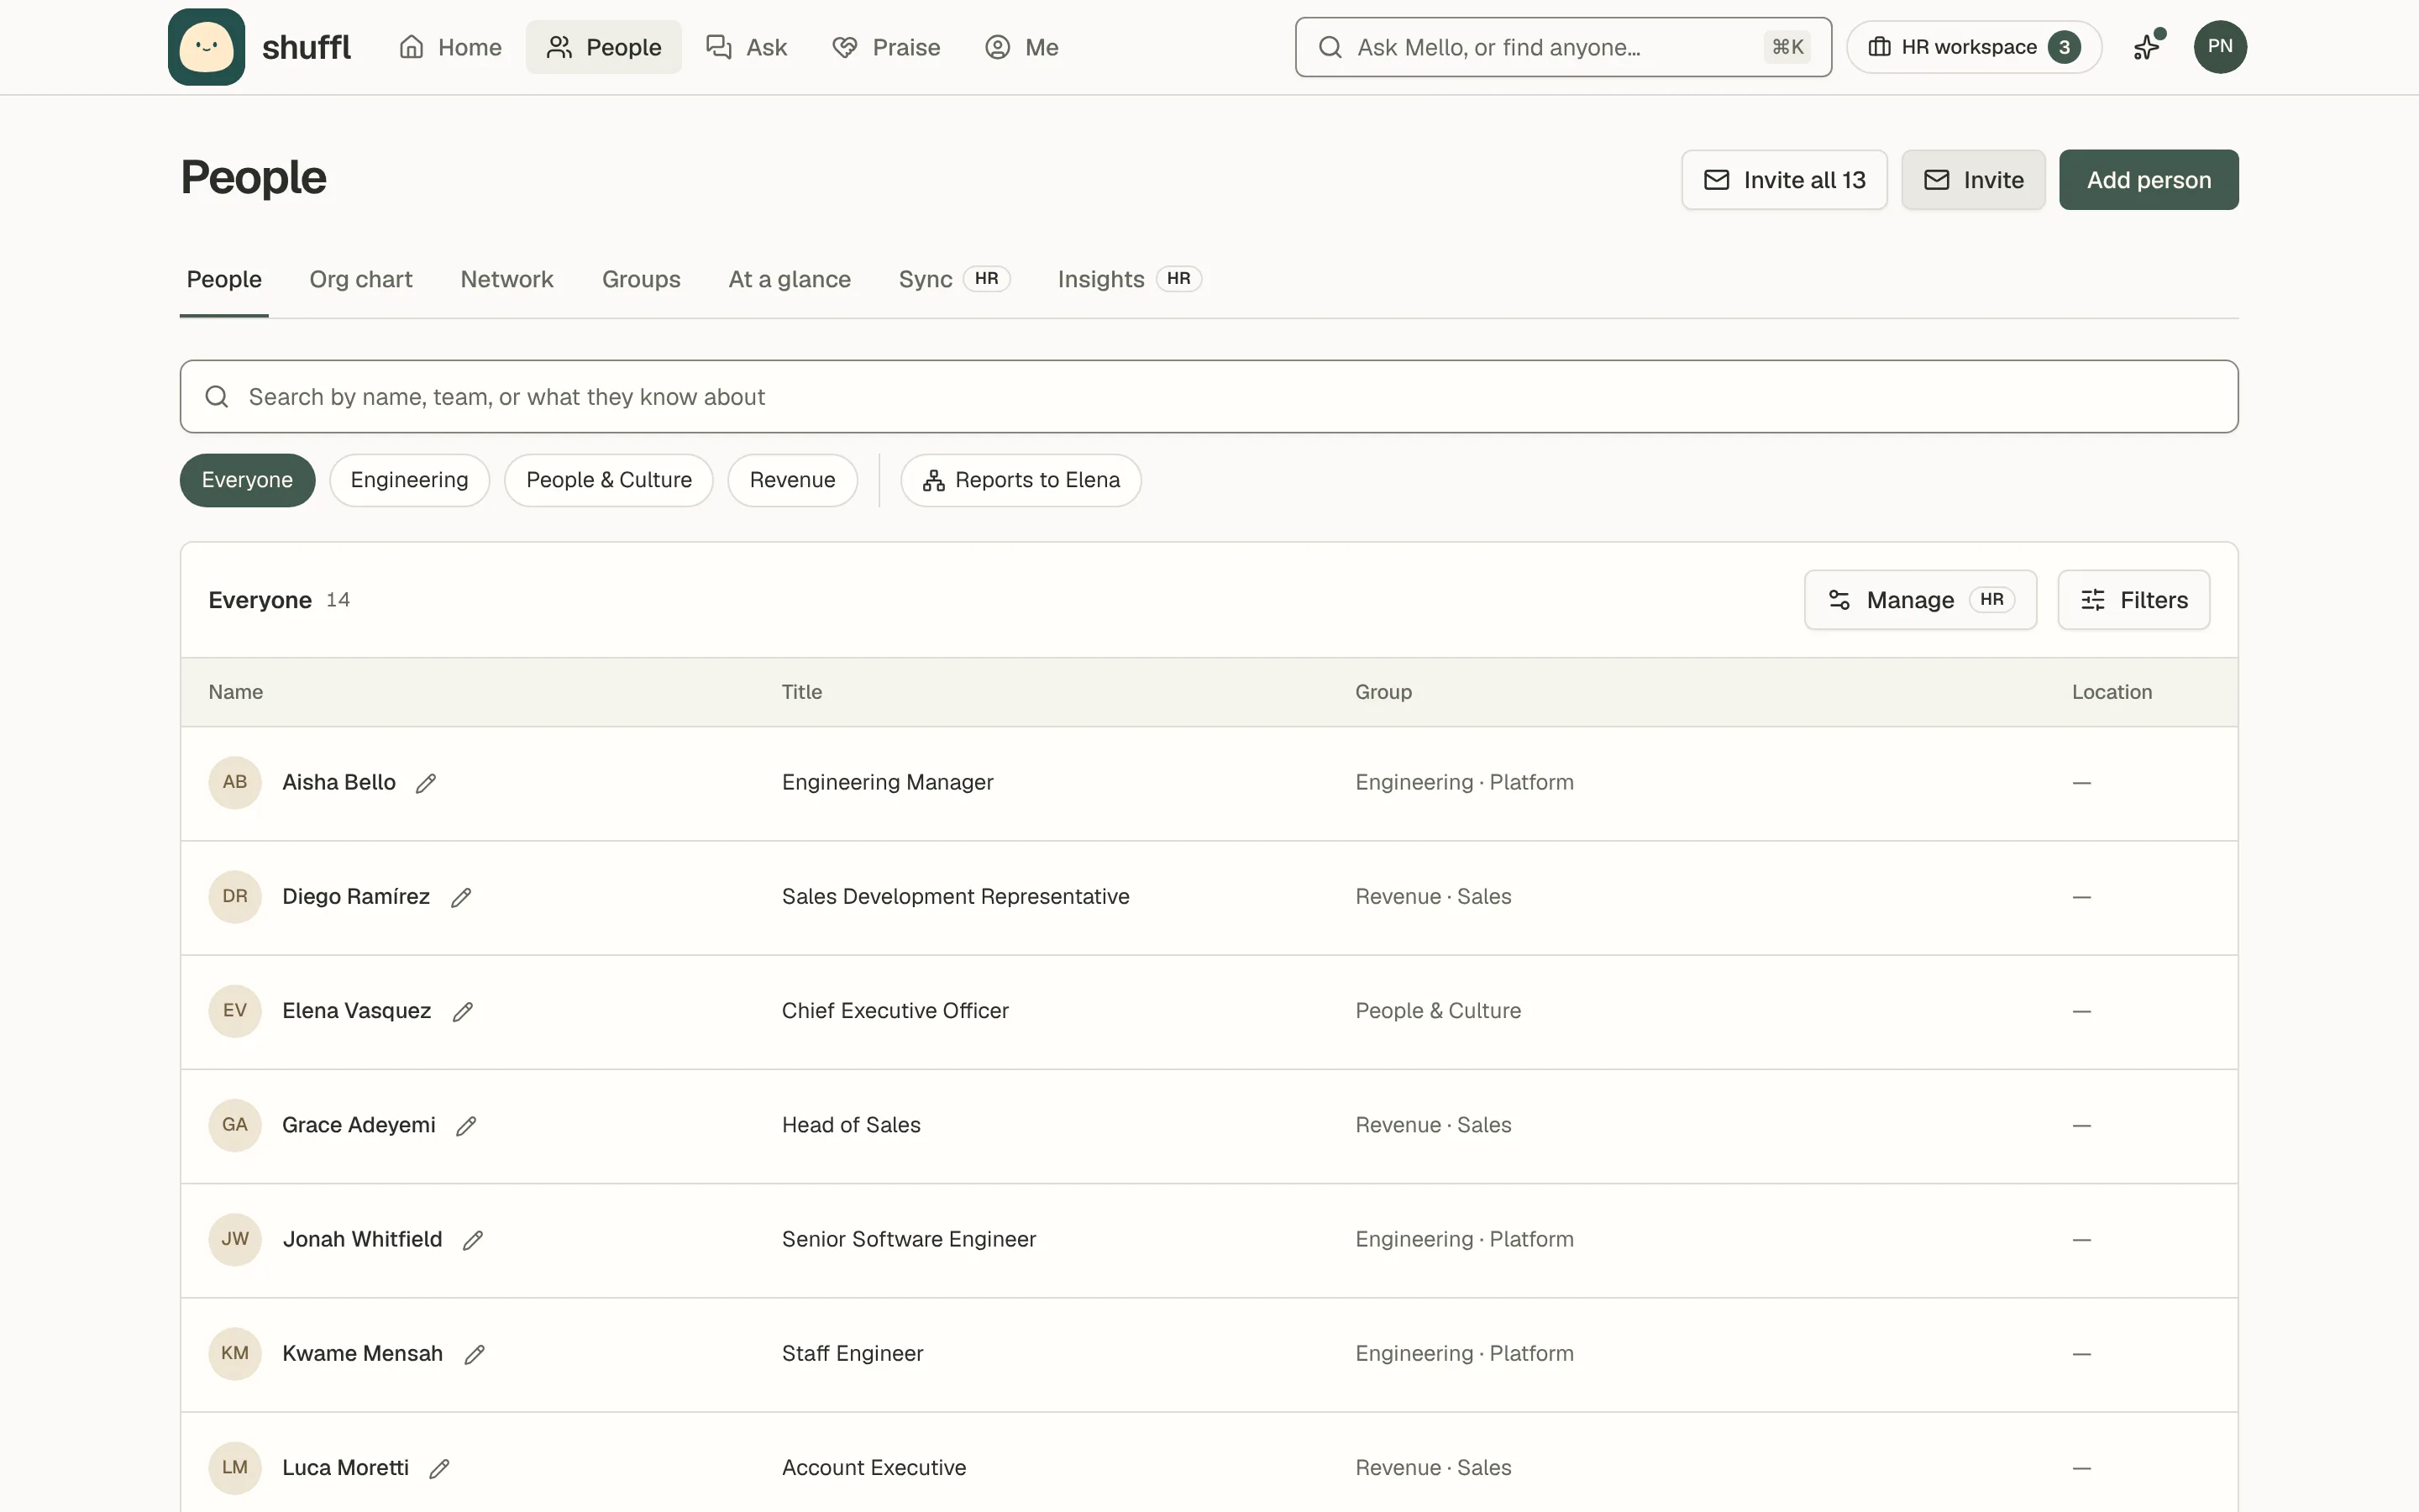2419x1512 pixels.
Task: Click the GA avatar for Grace Adeyemi
Action: click(235, 1125)
